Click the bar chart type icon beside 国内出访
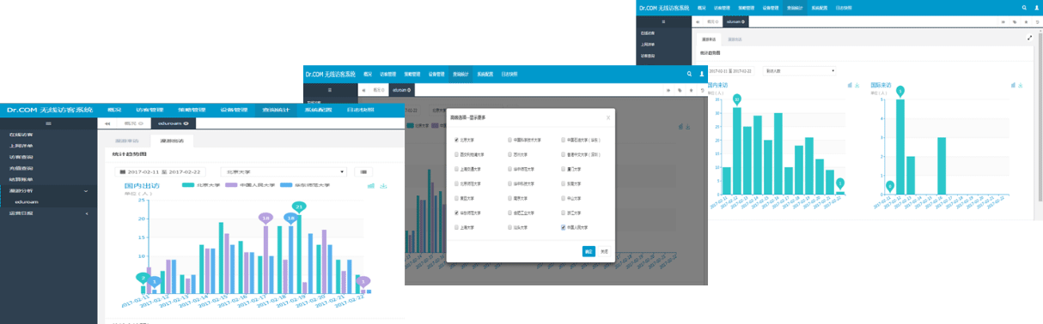Image resolution: width=1043 pixels, height=324 pixels. 370,185
